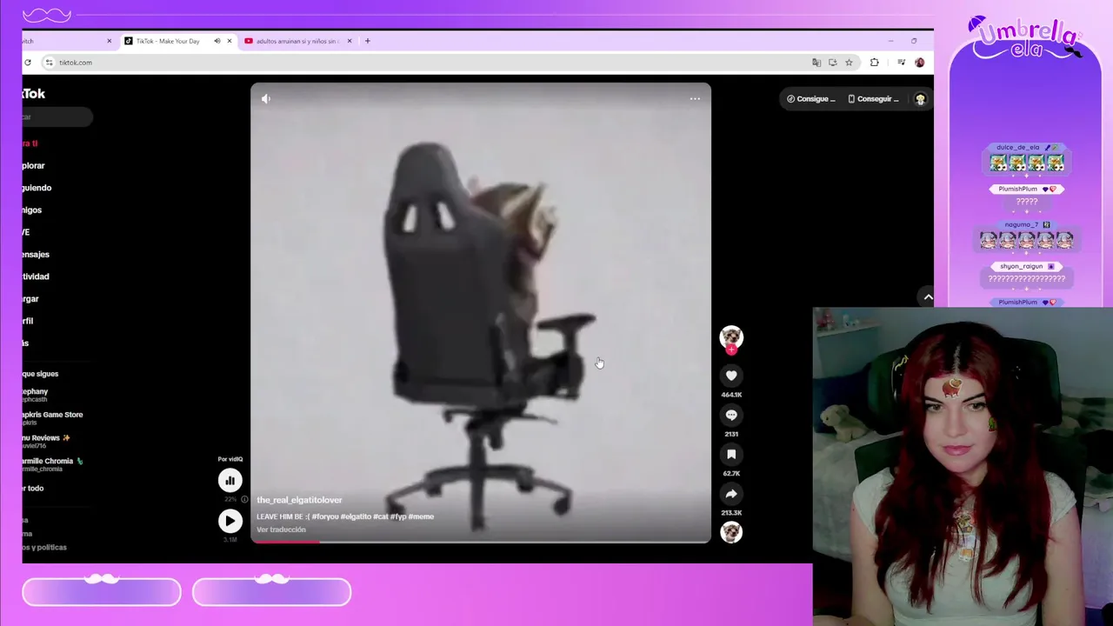Open media controls icon in browser toolbar
The height and width of the screenshot is (626, 1113).
click(x=901, y=63)
